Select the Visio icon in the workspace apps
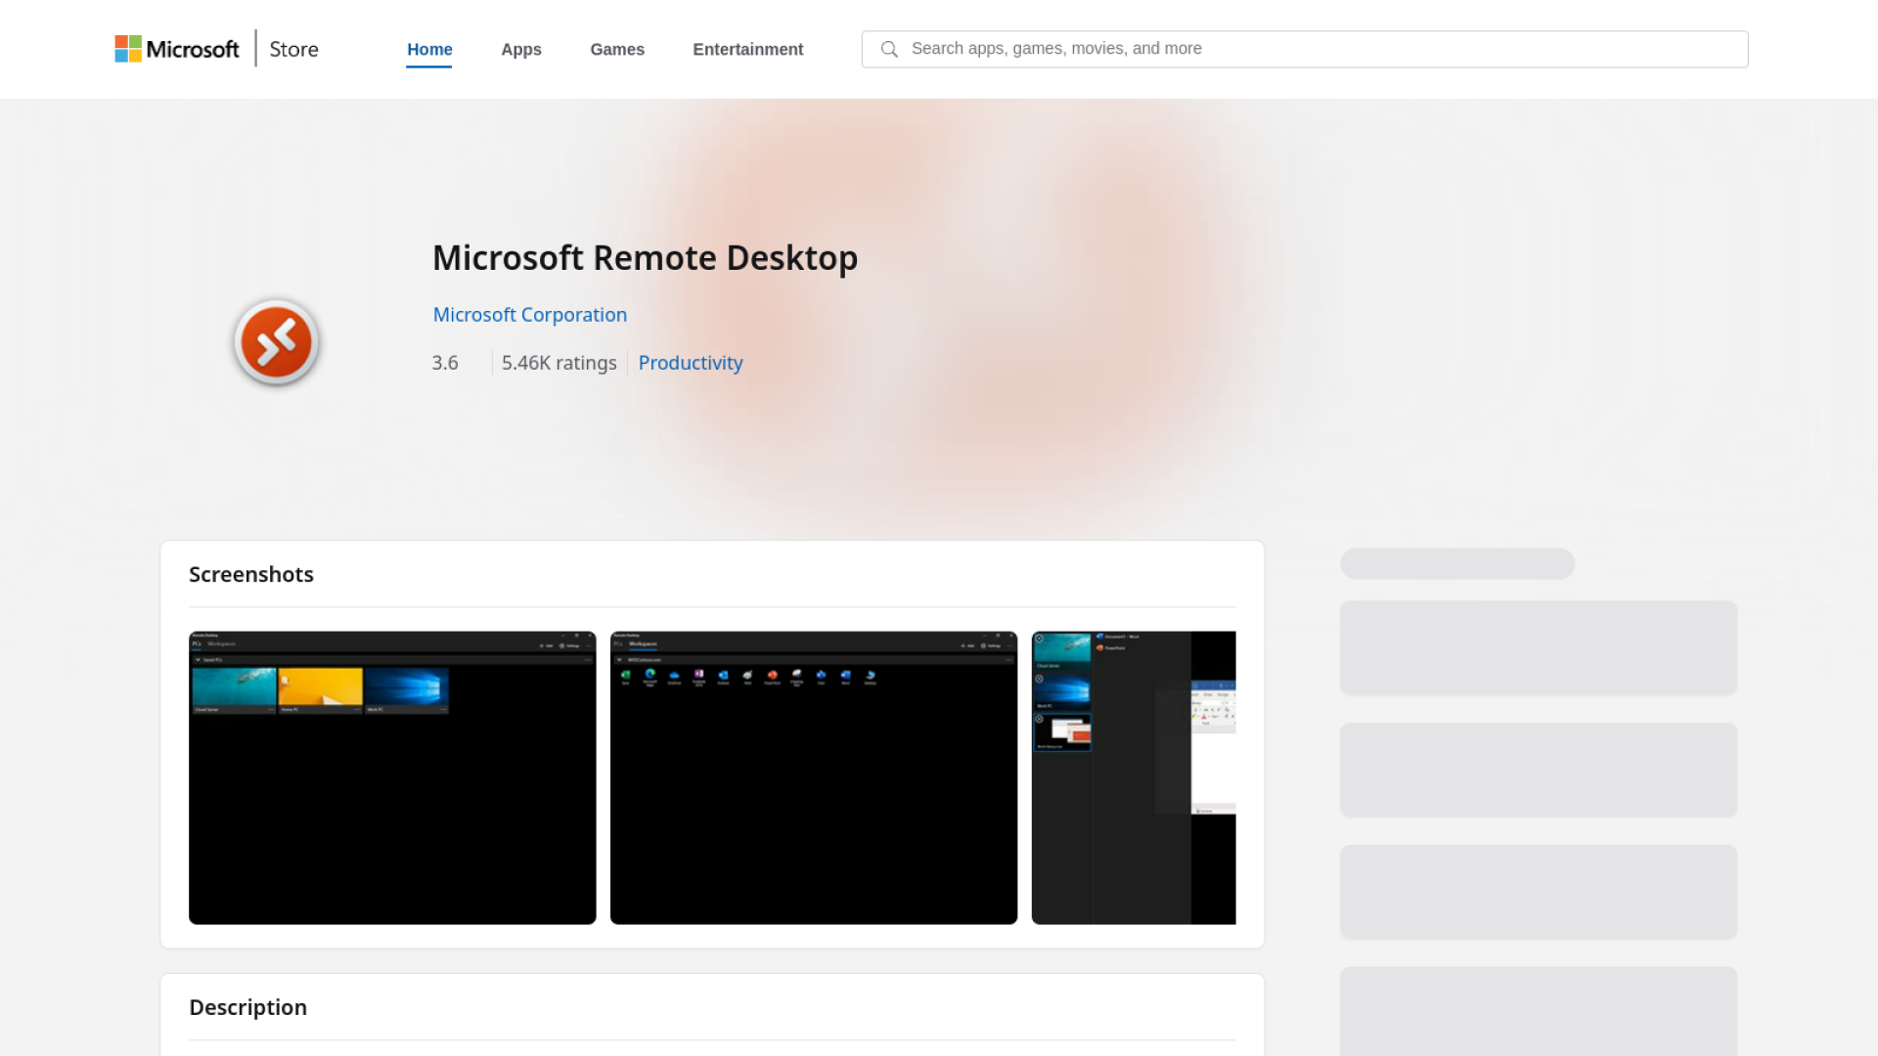Viewport: 1878px width, 1056px height. [x=822, y=675]
